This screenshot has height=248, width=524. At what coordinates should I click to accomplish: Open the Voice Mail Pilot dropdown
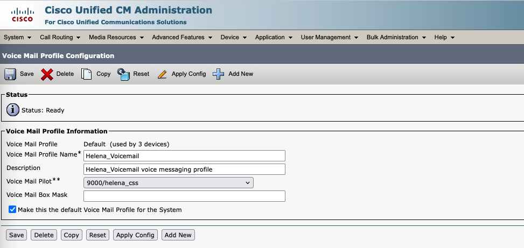168,183
